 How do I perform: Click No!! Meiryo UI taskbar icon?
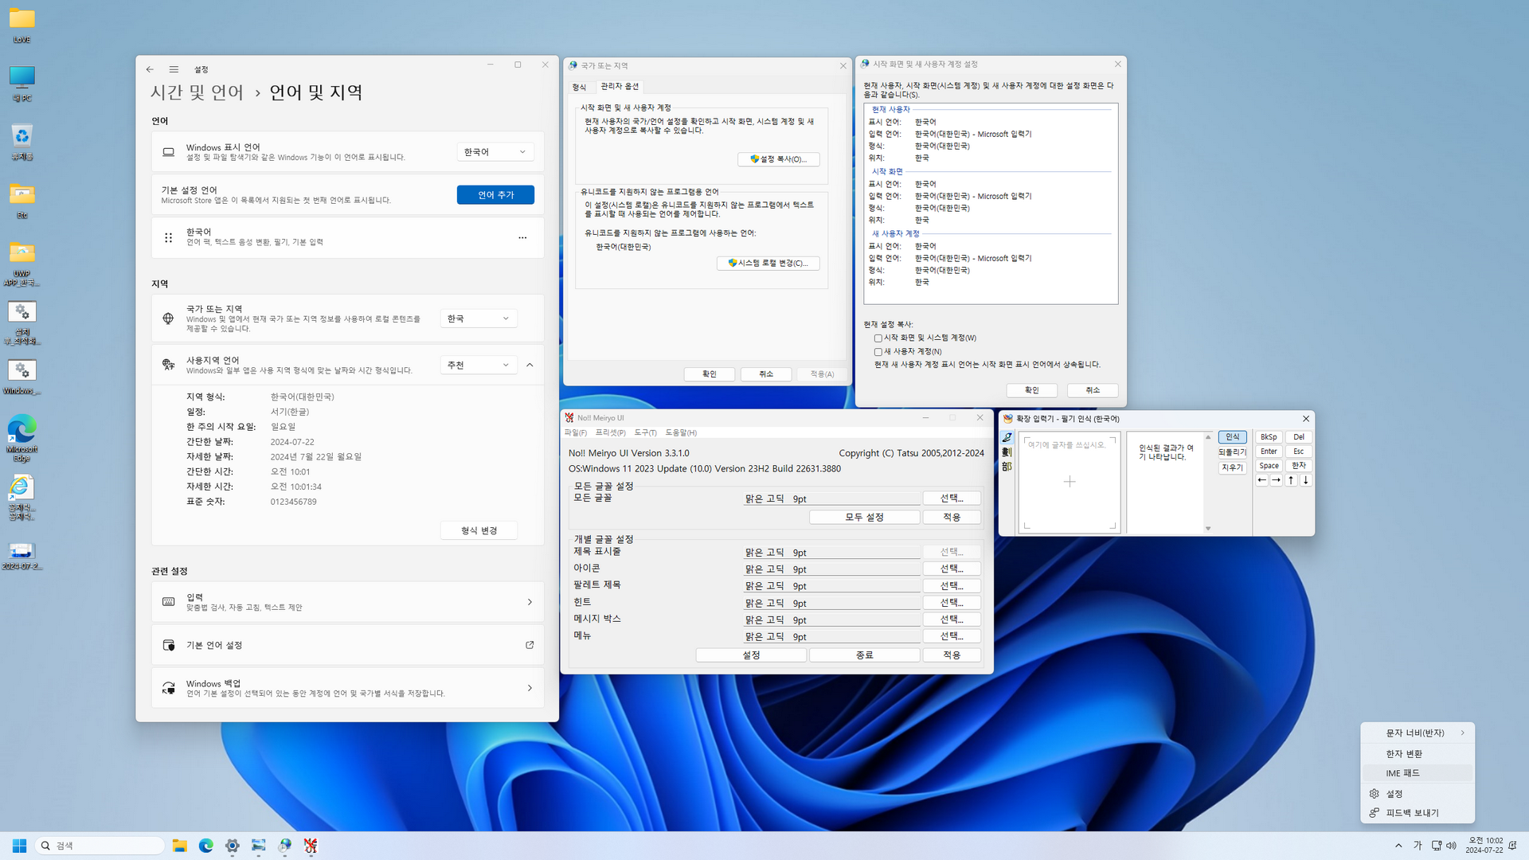(311, 846)
